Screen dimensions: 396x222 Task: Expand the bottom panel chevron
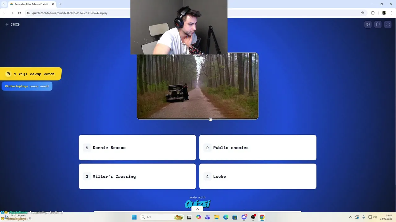coord(197,209)
